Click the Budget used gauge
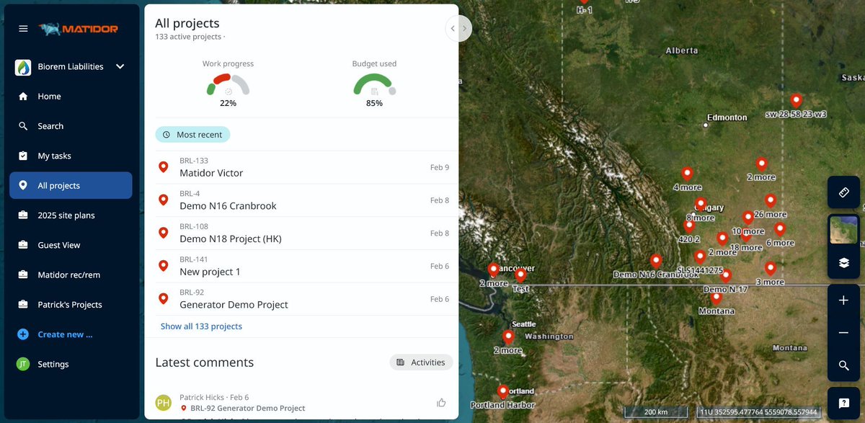The height and width of the screenshot is (423, 865). coord(374,85)
